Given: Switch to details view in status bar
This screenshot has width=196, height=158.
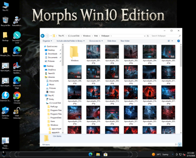Looking at the screenshot, I should click(x=176, y=145).
